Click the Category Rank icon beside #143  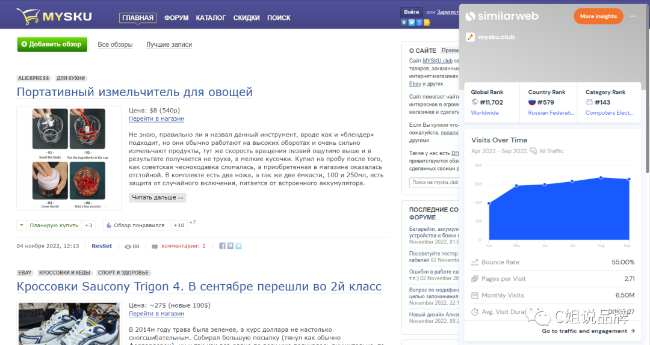[589, 102]
